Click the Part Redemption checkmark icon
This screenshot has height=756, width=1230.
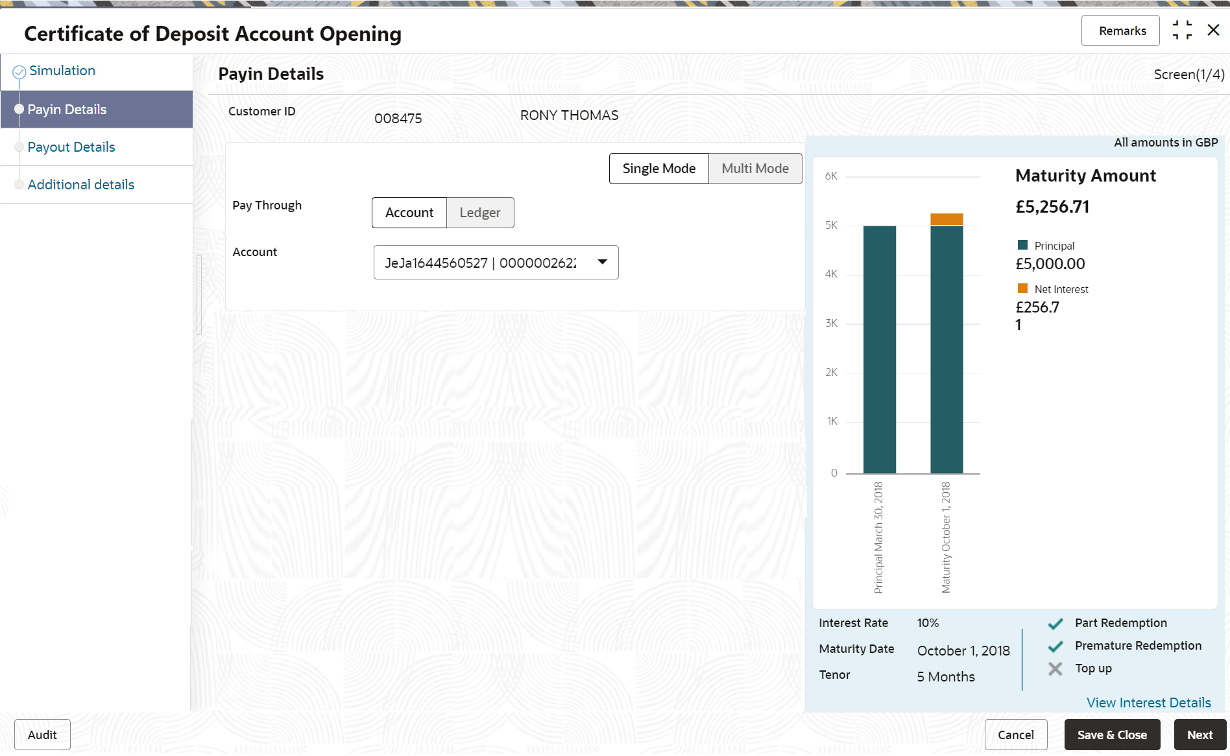click(x=1055, y=624)
